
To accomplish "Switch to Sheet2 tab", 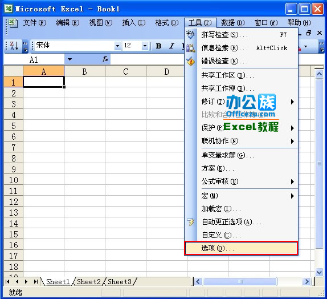I will click(x=89, y=282).
